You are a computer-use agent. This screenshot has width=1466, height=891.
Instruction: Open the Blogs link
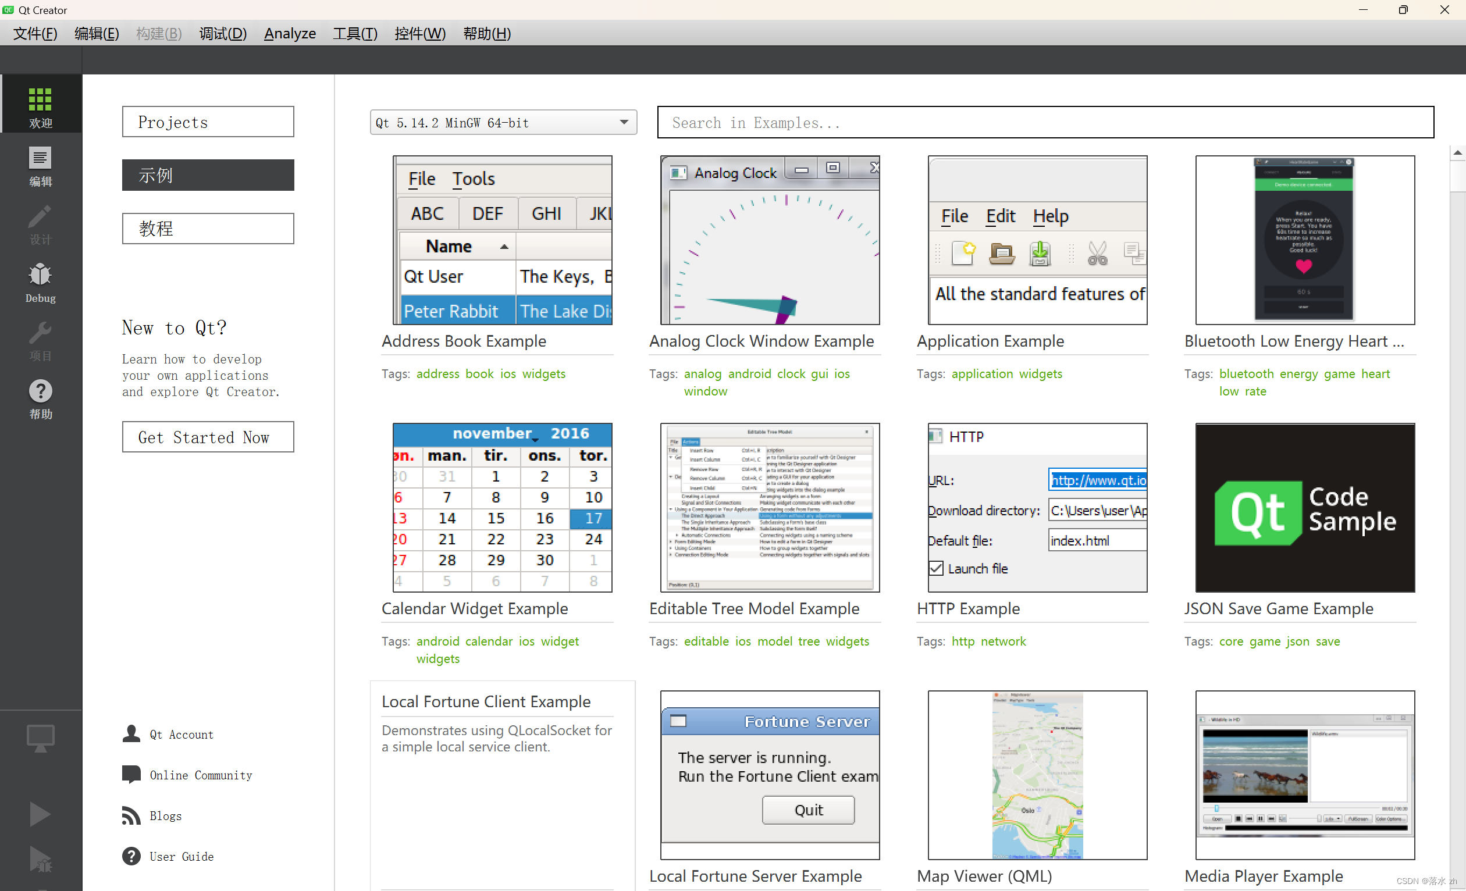tap(165, 815)
